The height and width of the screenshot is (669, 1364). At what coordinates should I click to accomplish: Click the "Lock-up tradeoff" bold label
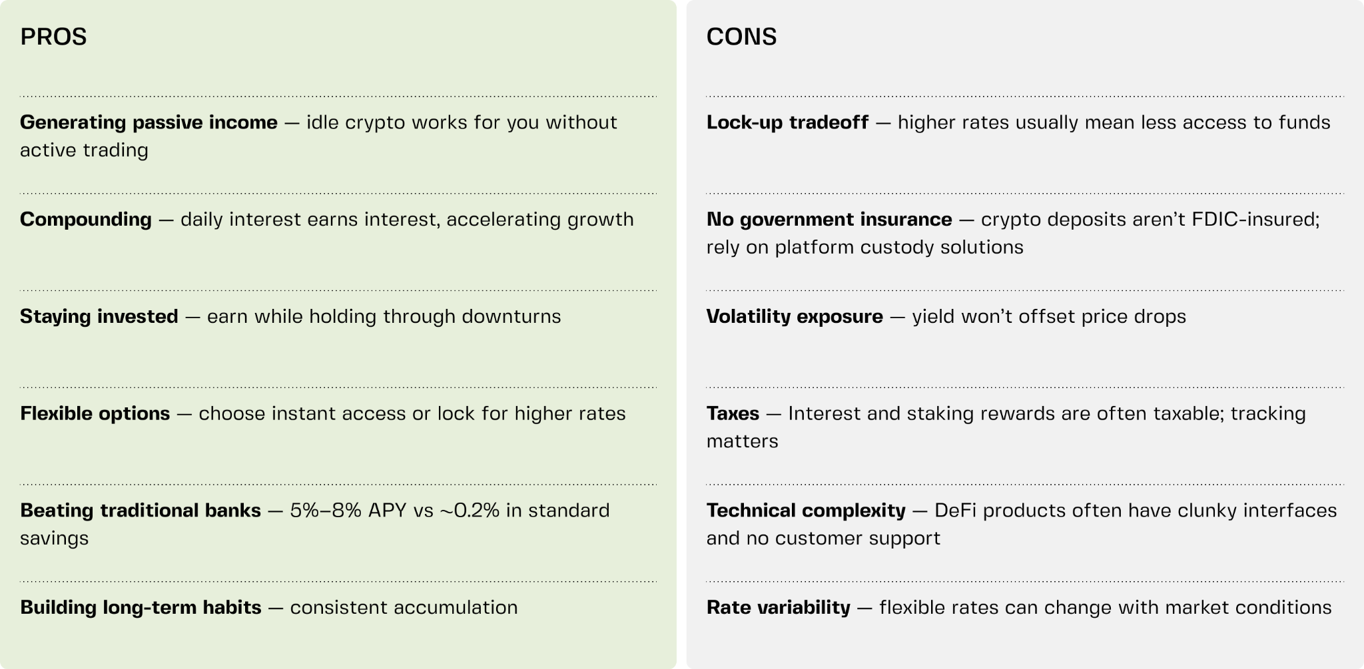click(787, 122)
